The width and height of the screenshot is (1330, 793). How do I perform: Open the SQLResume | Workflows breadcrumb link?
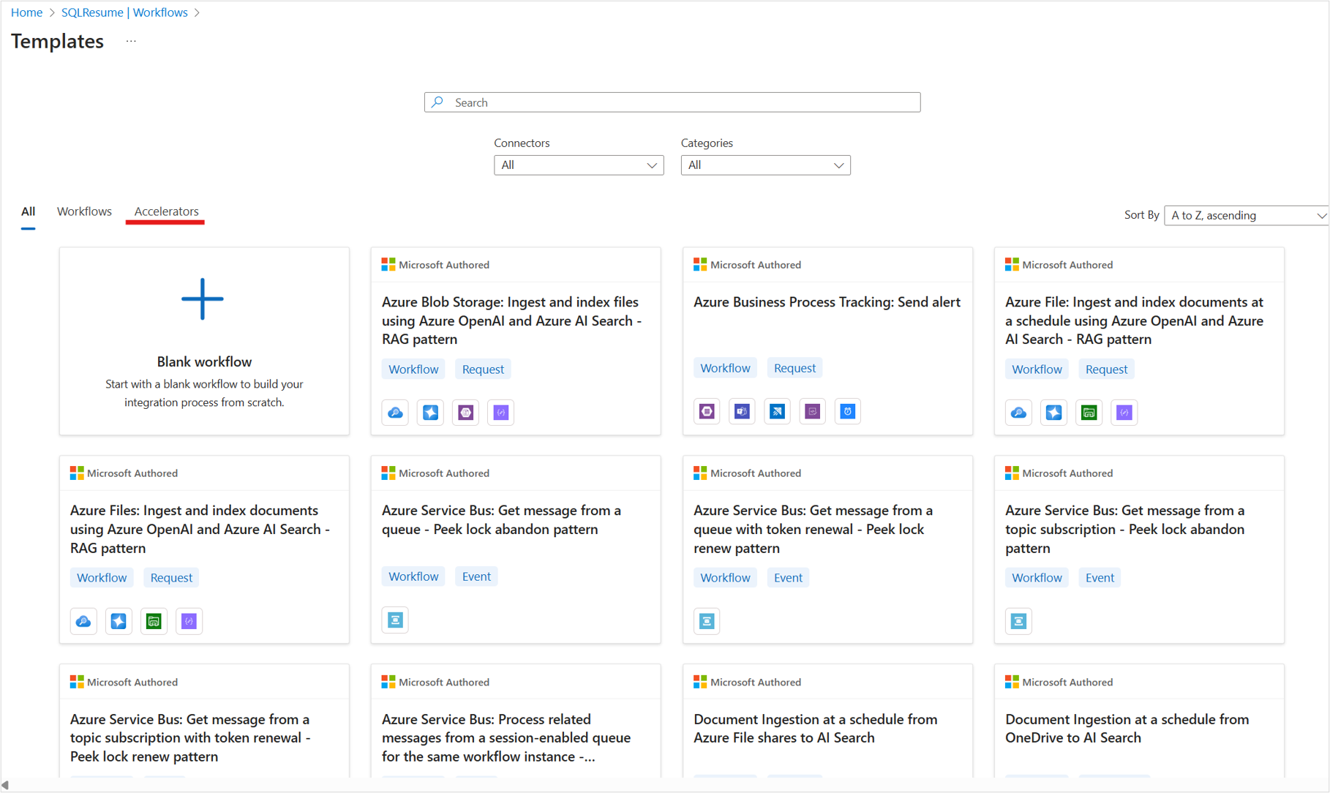click(x=124, y=12)
